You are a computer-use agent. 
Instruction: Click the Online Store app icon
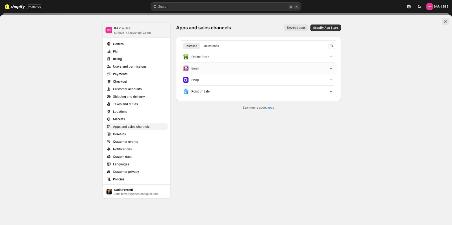(186, 57)
